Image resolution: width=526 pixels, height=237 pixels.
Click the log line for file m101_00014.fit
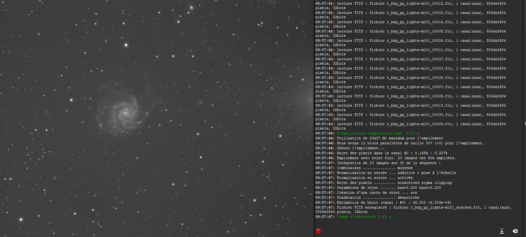[x=411, y=24]
